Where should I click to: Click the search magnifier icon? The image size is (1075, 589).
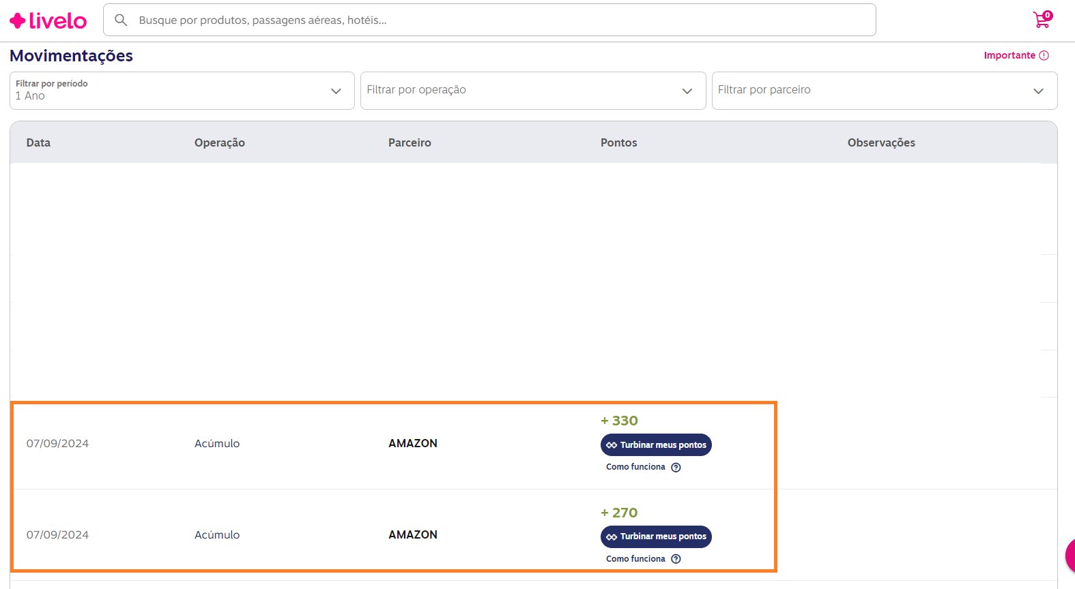tap(121, 20)
